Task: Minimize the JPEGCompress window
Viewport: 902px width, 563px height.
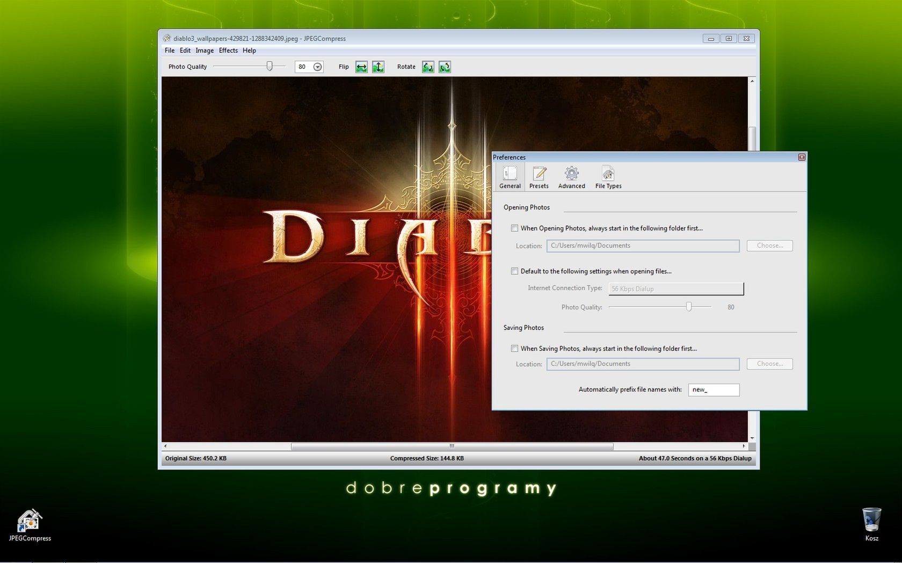Action: click(711, 38)
